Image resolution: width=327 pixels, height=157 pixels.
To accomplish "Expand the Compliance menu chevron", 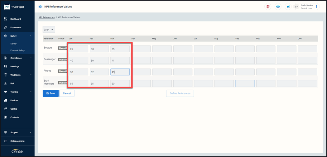I will point(31,58).
